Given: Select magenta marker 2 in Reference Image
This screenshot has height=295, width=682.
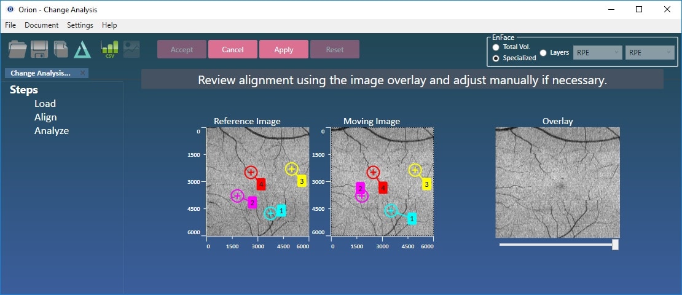Looking at the screenshot, I should (237, 196).
